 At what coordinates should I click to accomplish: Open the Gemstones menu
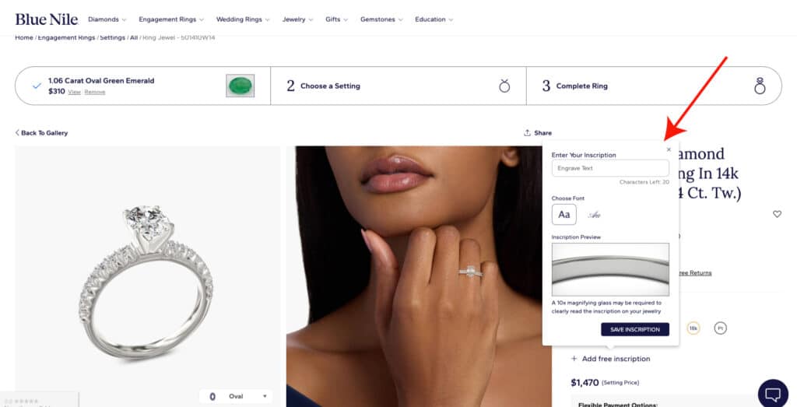click(381, 19)
